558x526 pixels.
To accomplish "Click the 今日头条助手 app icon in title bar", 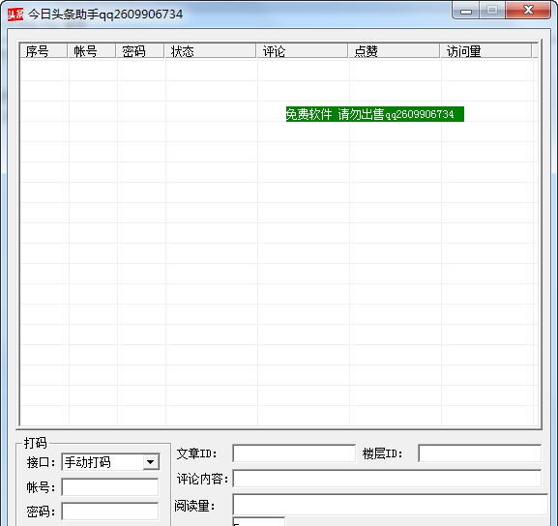I will click(15, 15).
